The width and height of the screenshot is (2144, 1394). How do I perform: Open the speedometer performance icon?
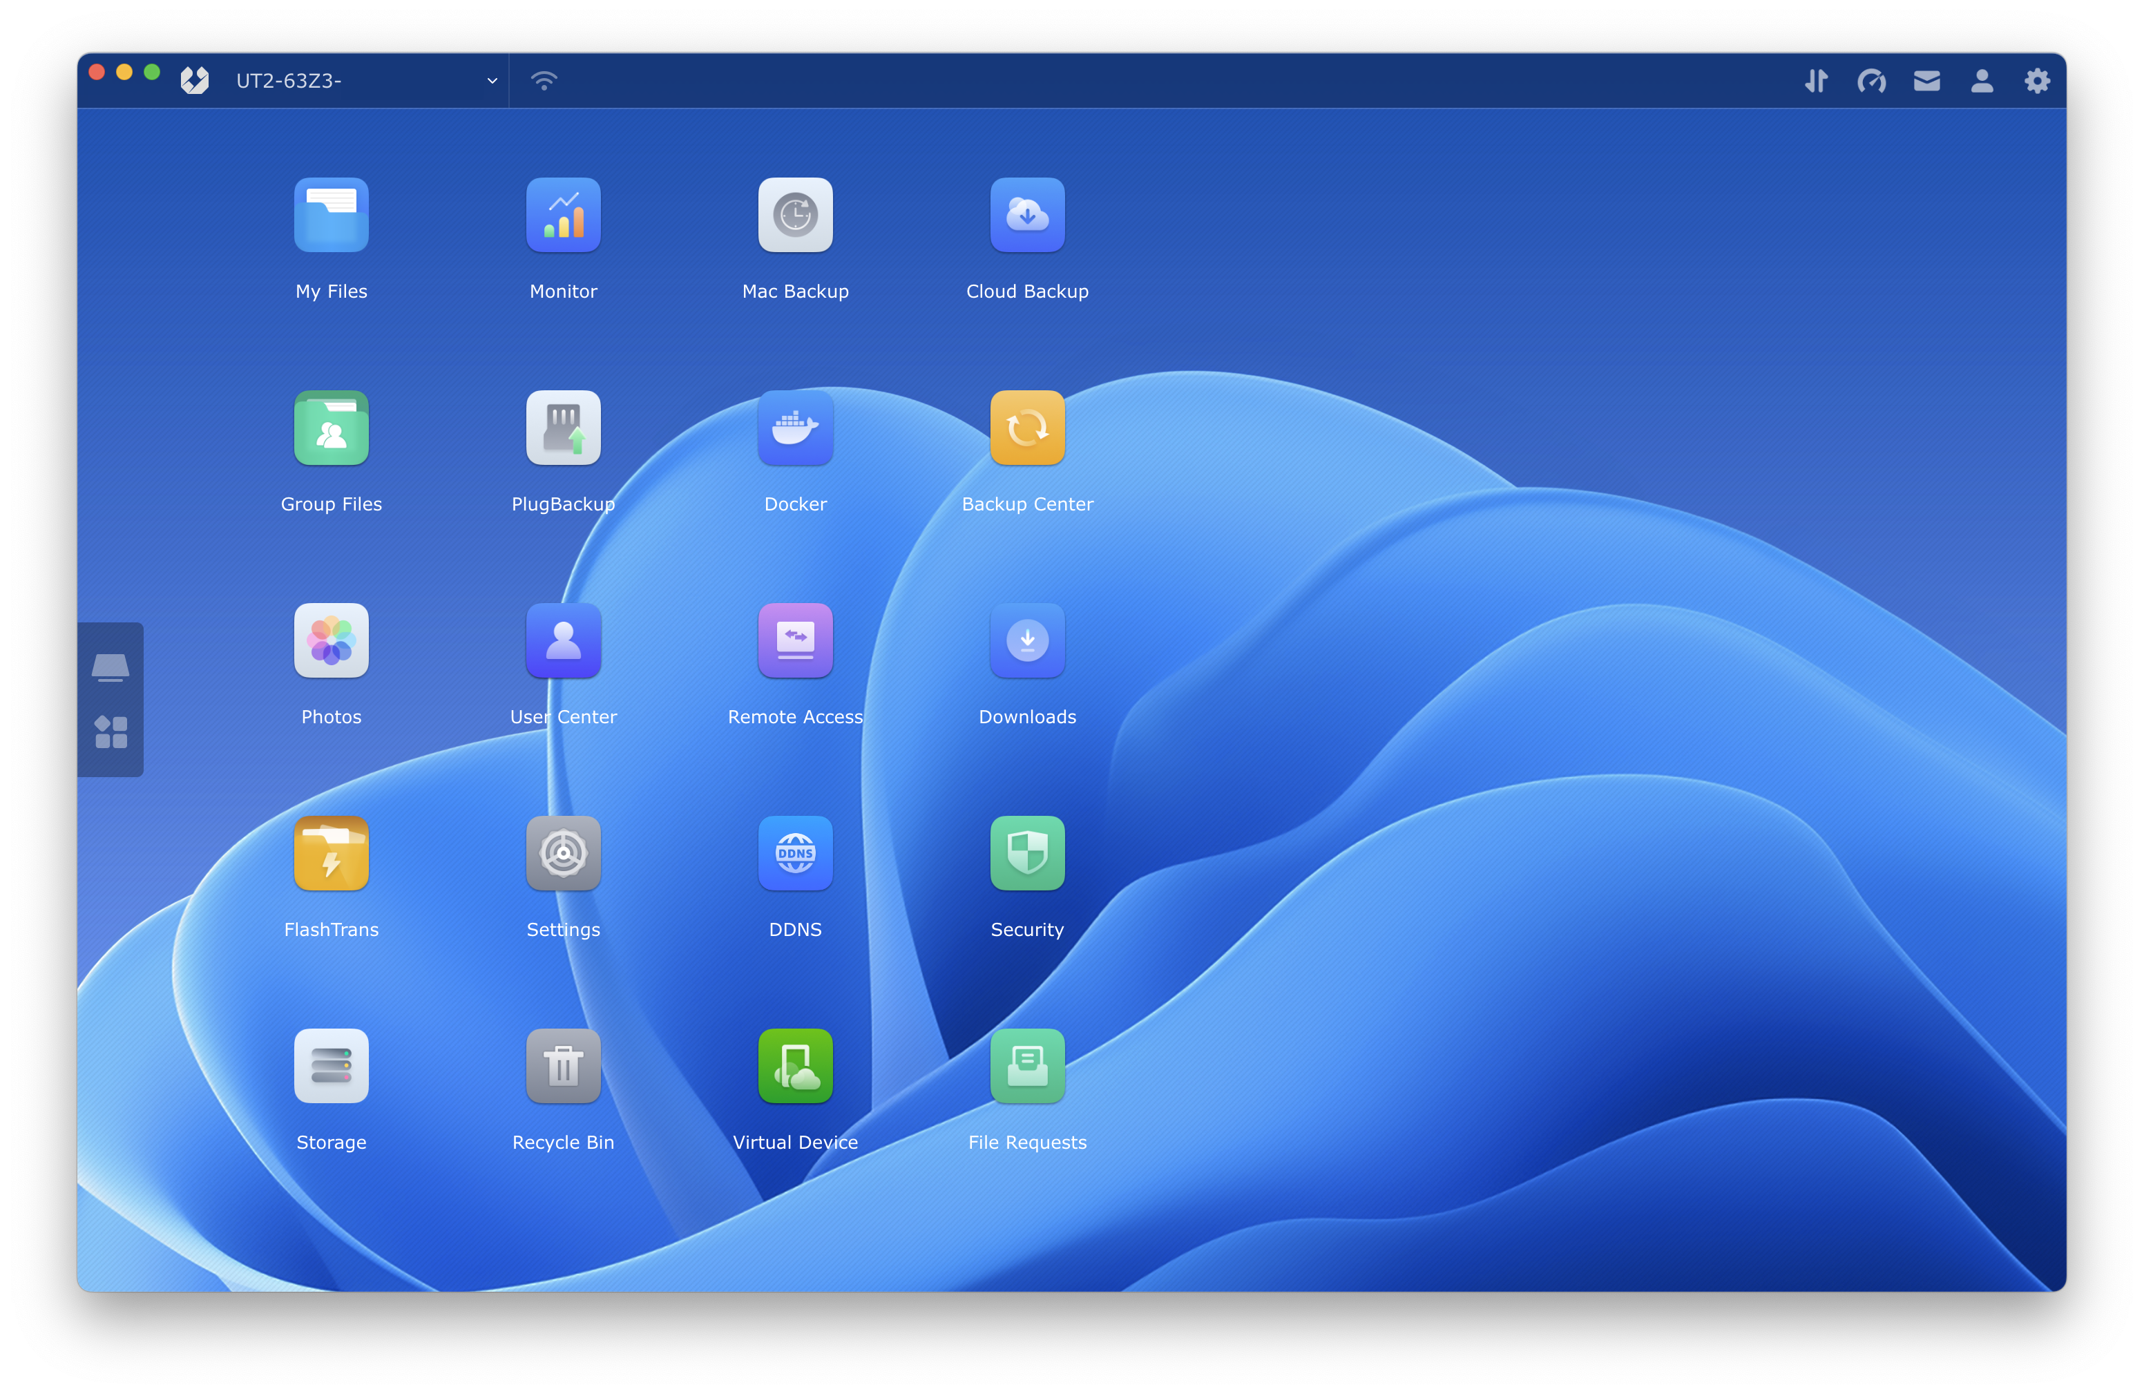(x=1871, y=81)
